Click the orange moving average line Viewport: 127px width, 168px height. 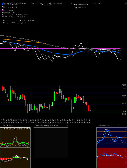click(x=23, y=41)
